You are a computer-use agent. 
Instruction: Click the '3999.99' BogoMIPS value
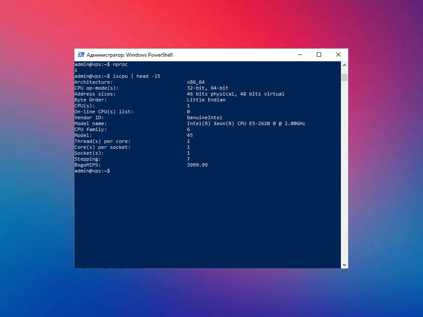197,165
